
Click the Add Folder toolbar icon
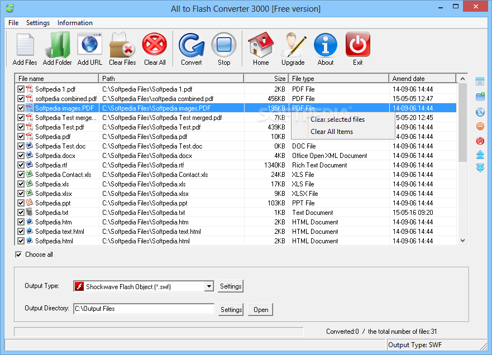58,45
